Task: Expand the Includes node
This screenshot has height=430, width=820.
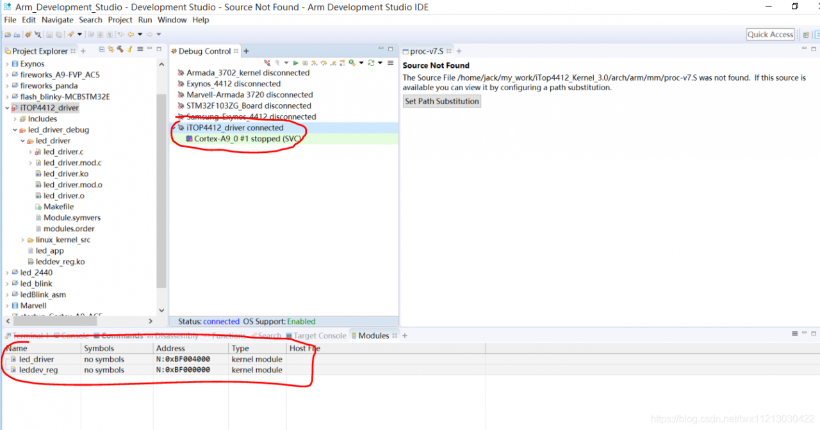Action: coord(15,119)
